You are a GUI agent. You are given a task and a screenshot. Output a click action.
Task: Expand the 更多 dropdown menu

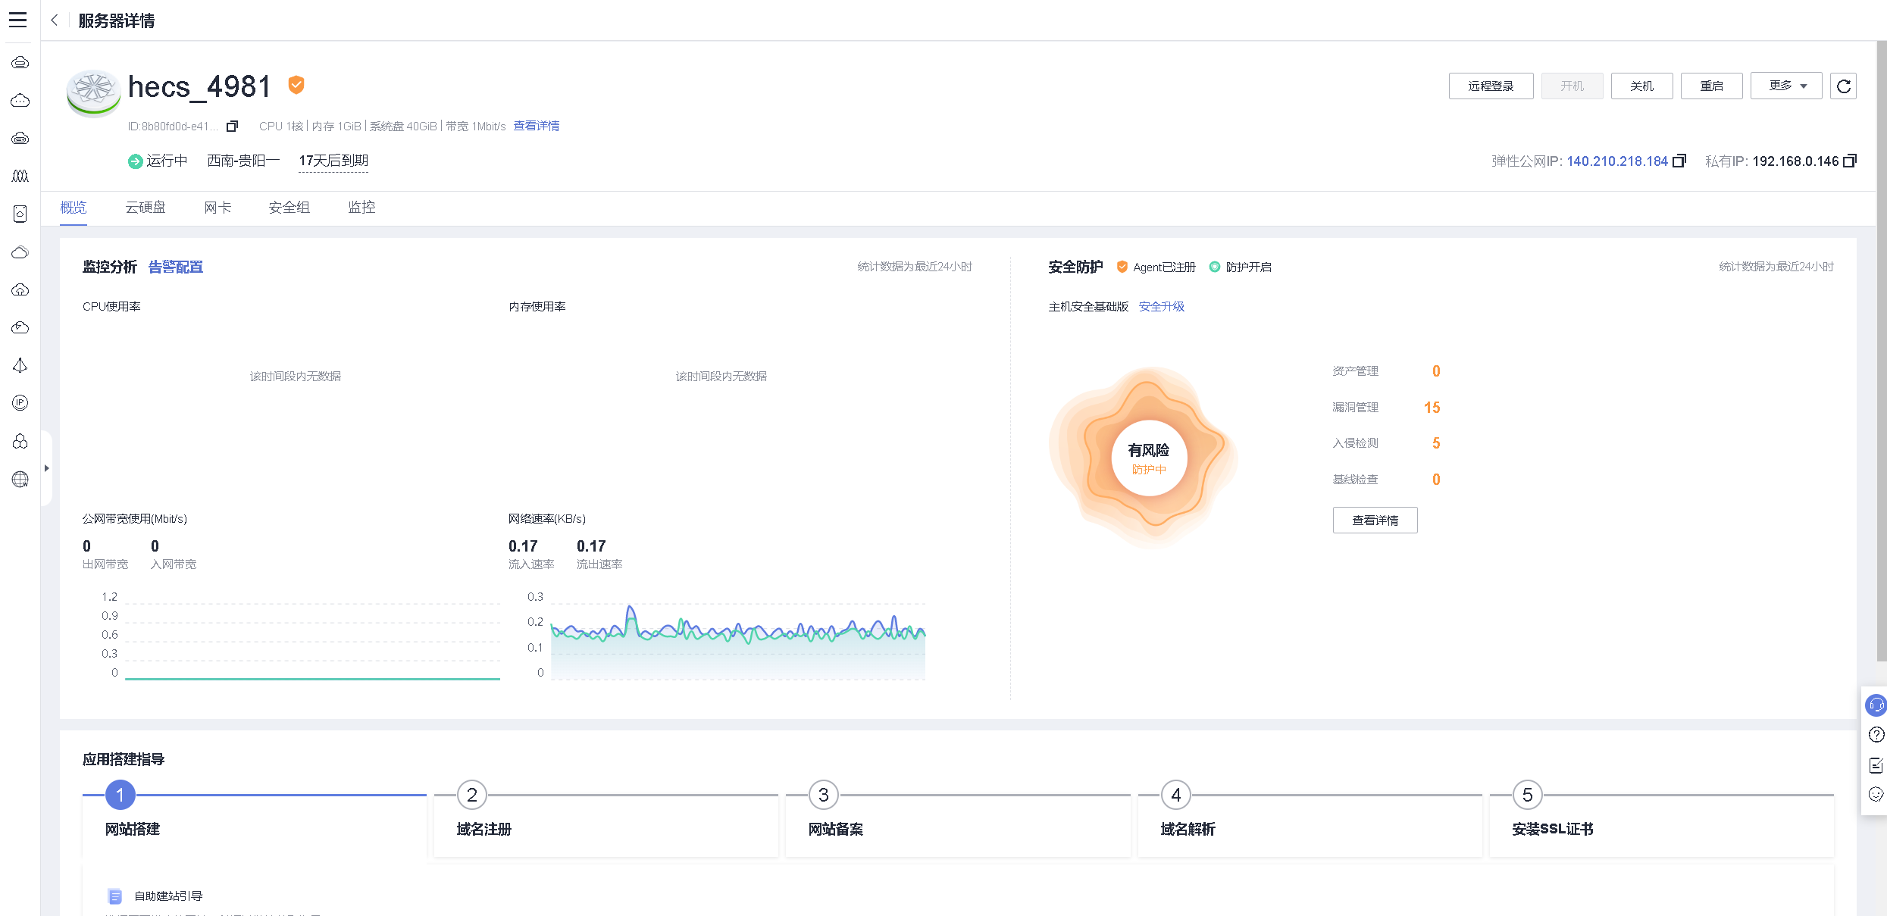(x=1786, y=86)
